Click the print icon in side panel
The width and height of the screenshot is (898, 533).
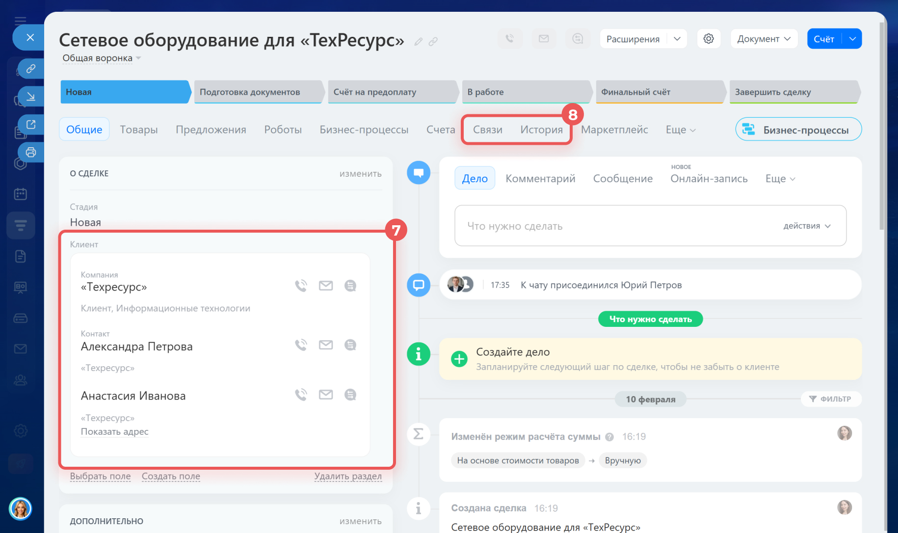pos(31,152)
